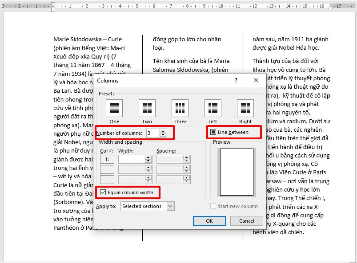Confirm column settings with OK
The width and height of the screenshot is (357, 263).
coord(209,221)
